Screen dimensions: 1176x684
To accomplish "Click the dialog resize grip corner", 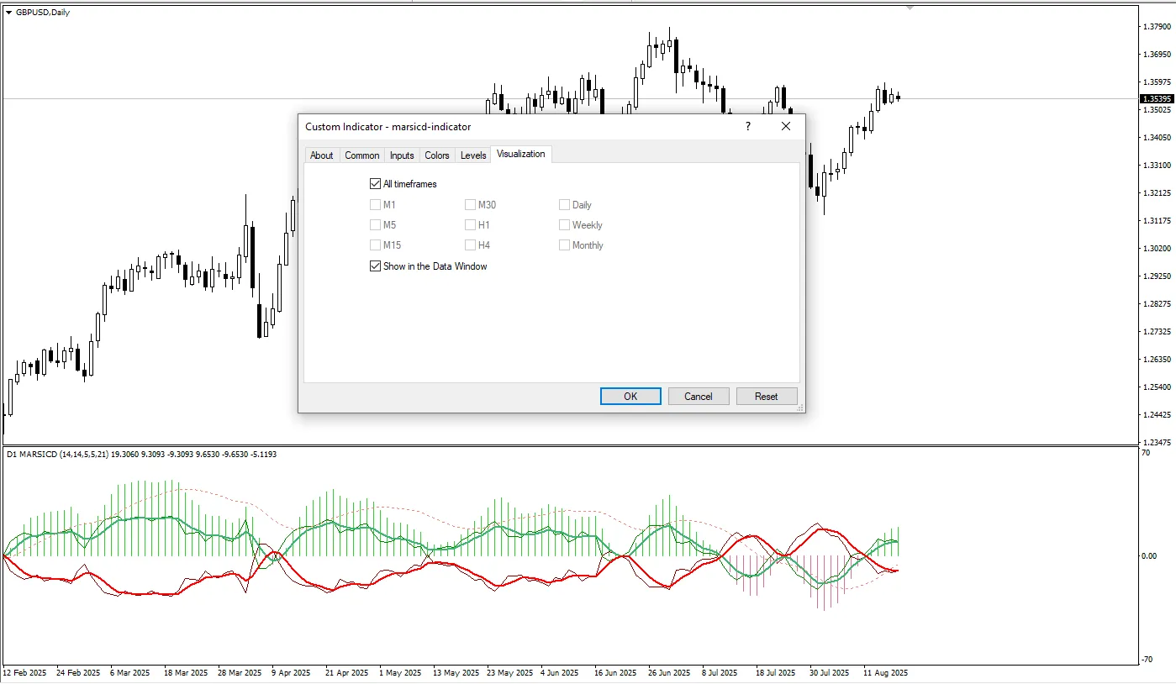I will click(x=799, y=408).
